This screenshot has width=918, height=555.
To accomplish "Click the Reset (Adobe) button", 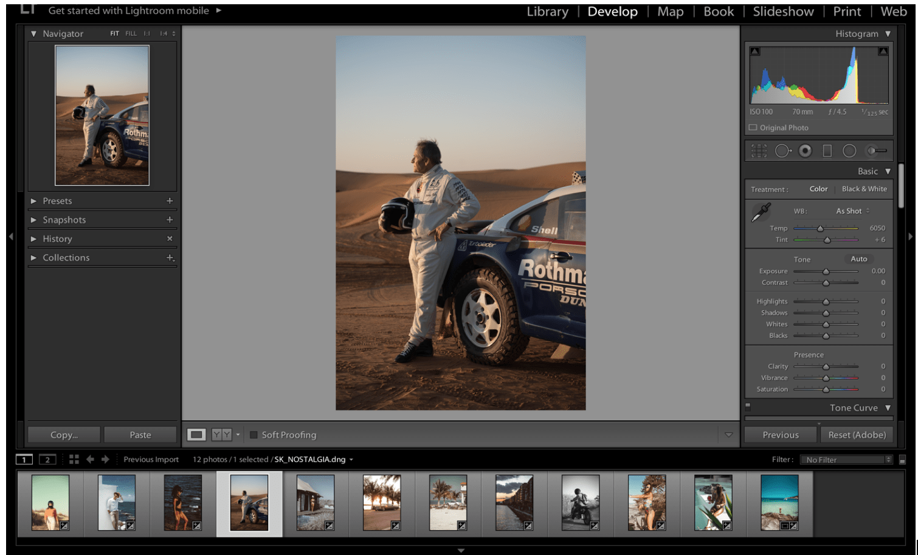I will [857, 435].
